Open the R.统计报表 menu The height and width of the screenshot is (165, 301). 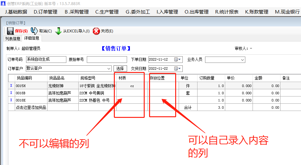coord(227,12)
